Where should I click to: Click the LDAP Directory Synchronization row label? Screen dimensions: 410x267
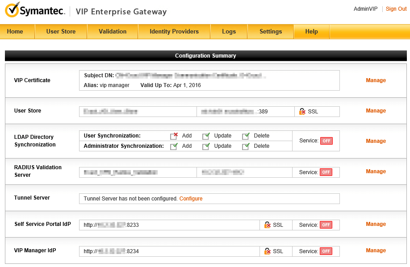point(35,141)
